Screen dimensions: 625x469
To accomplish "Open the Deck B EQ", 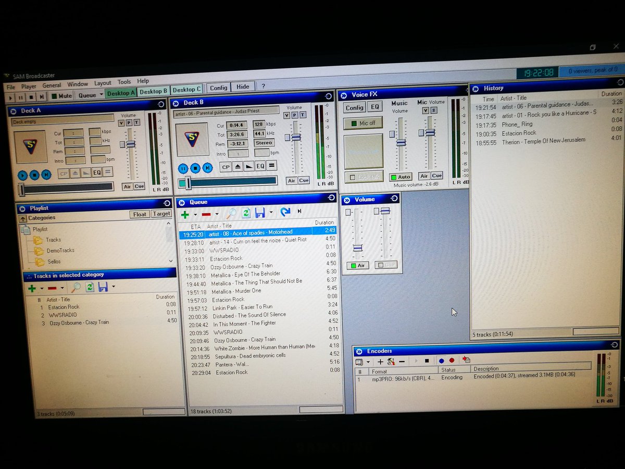I will coord(260,166).
